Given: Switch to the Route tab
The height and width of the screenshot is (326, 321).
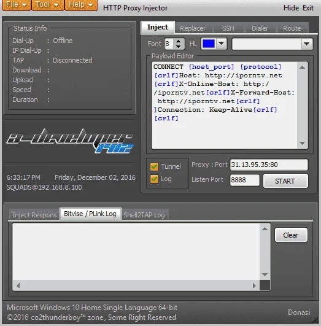Looking at the screenshot, I should tap(292, 28).
